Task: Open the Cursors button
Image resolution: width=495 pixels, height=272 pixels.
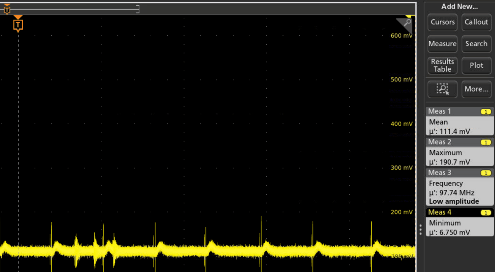Action: 442,22
